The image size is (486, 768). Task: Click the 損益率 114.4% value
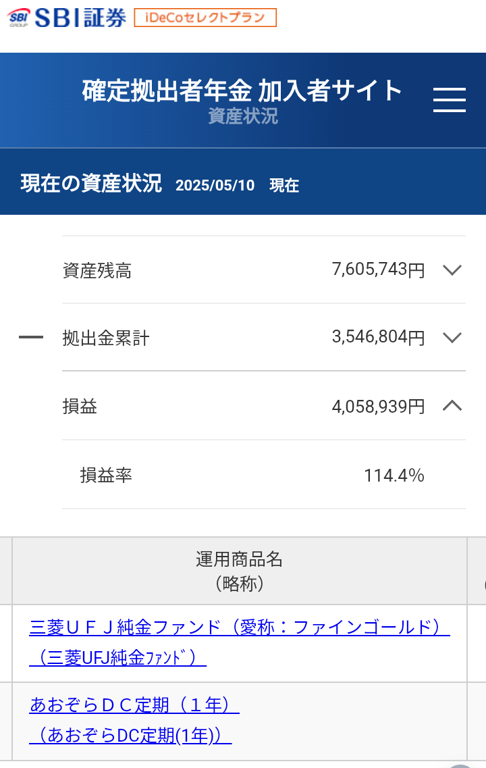point(394,476)
